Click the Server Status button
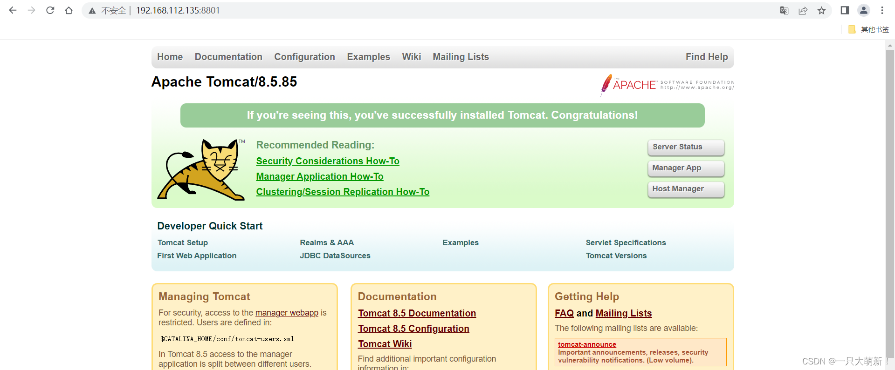Image resolution: width=895 pixels, height=370 pixels. click(x=686, y=147)
